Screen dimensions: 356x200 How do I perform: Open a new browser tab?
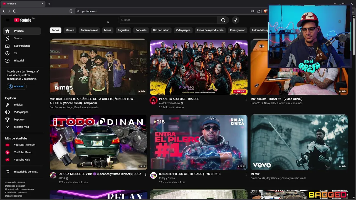[x=49, y=4]
